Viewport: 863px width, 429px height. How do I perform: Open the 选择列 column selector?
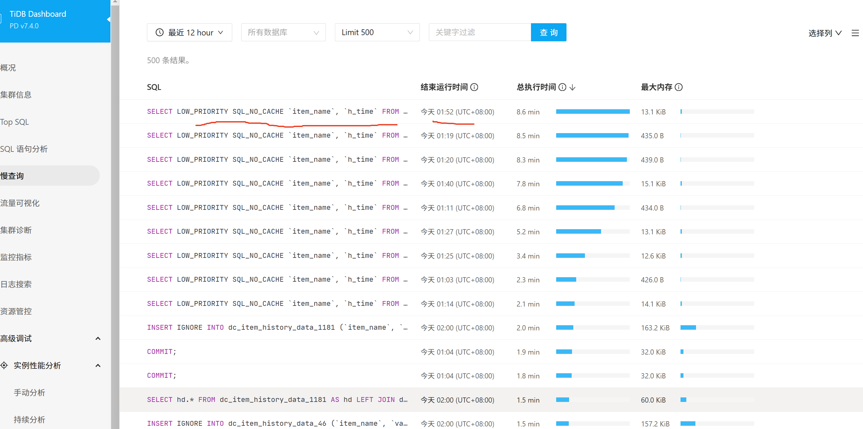tap(825, 33)
